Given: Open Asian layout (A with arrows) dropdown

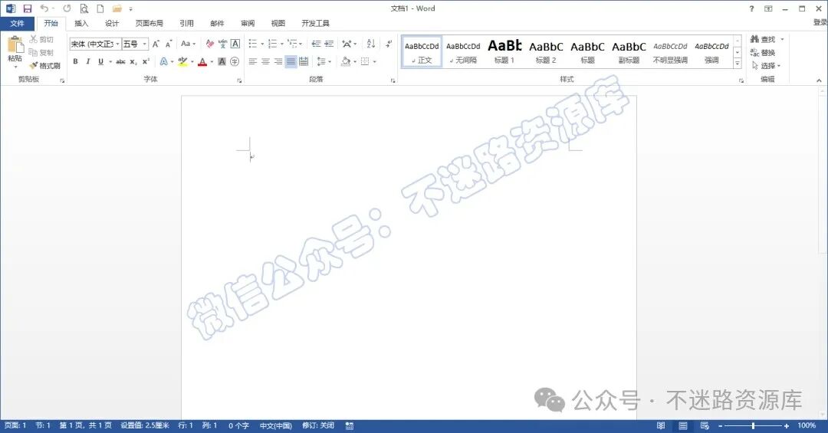Looking at the screenshot, I should [x=349, y=44].
